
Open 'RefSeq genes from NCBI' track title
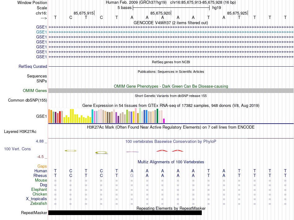pyautogui.click(x=171, y=62)
